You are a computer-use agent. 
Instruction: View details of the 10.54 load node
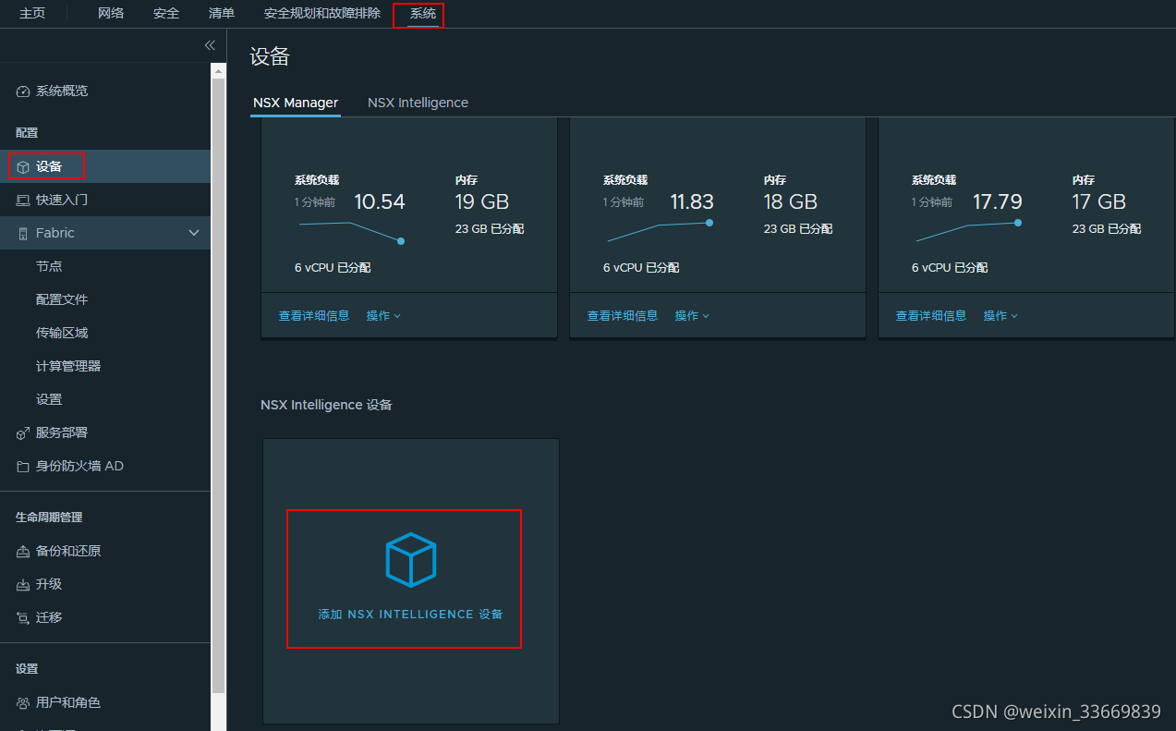(x=314, y=316)
